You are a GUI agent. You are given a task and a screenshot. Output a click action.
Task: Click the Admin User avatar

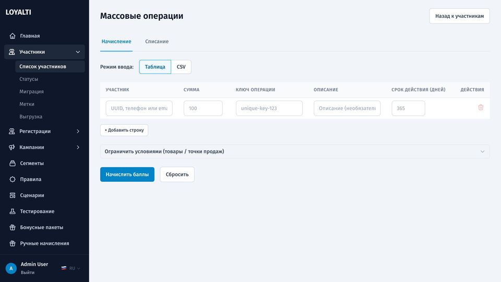coord(11,268)
